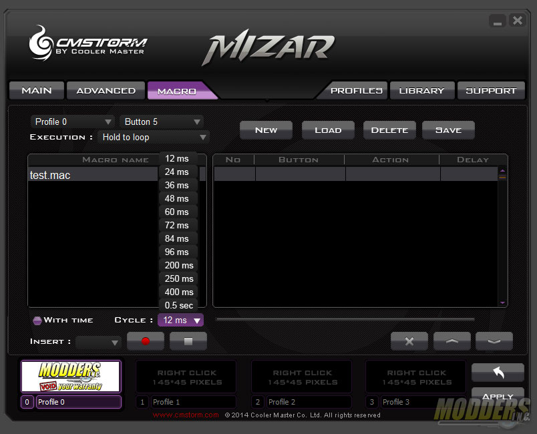Close the Mizar software window
This screenshot has width=537, height=434.
(518, 21)
